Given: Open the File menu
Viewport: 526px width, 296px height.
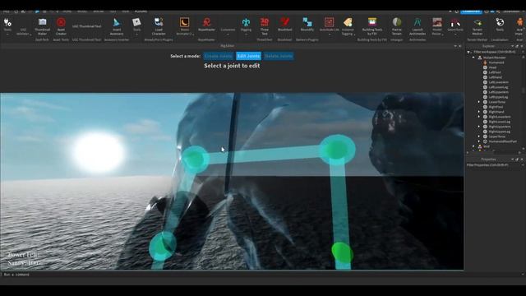Looking at the screenshot, I should coord(6,12).
